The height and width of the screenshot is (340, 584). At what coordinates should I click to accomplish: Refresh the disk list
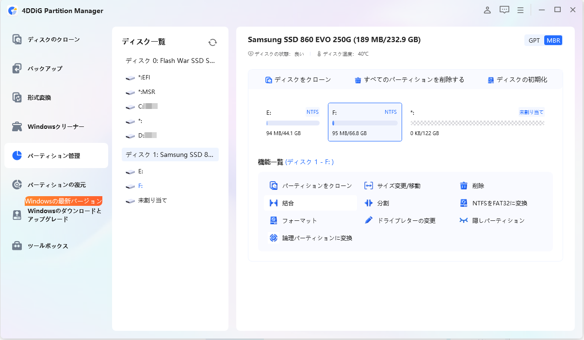[x=212, y=43]
